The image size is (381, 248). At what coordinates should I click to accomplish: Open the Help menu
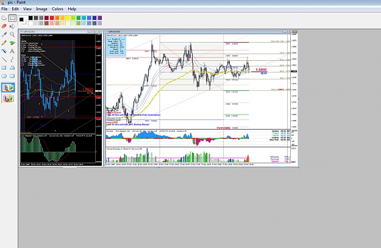pos(72,9)
